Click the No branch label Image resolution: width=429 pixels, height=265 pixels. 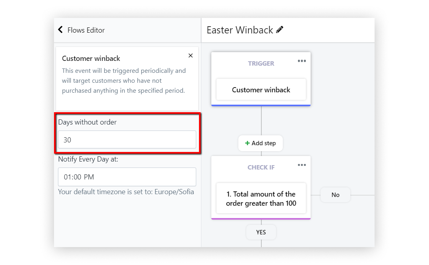pyautogui.click(x=335, y=195)
